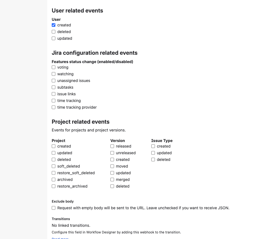Viewport: 267px width, 239px height.
Task: Enable the issue links event
Action: (x=53, y=94)
